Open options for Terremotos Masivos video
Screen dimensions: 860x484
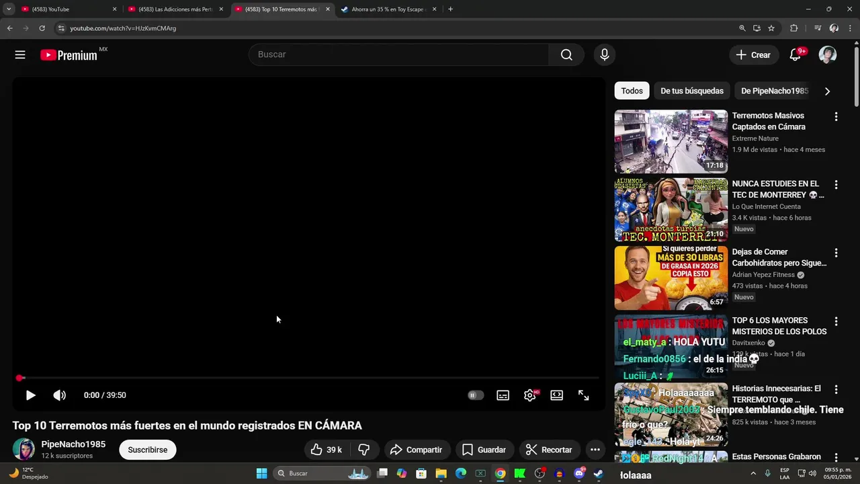coord(836,117)
